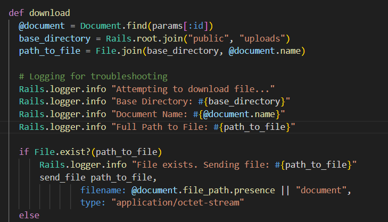Screen dimensions: 388x222
Task: Click the 'filename:' keyword argument
Action: 103,191
